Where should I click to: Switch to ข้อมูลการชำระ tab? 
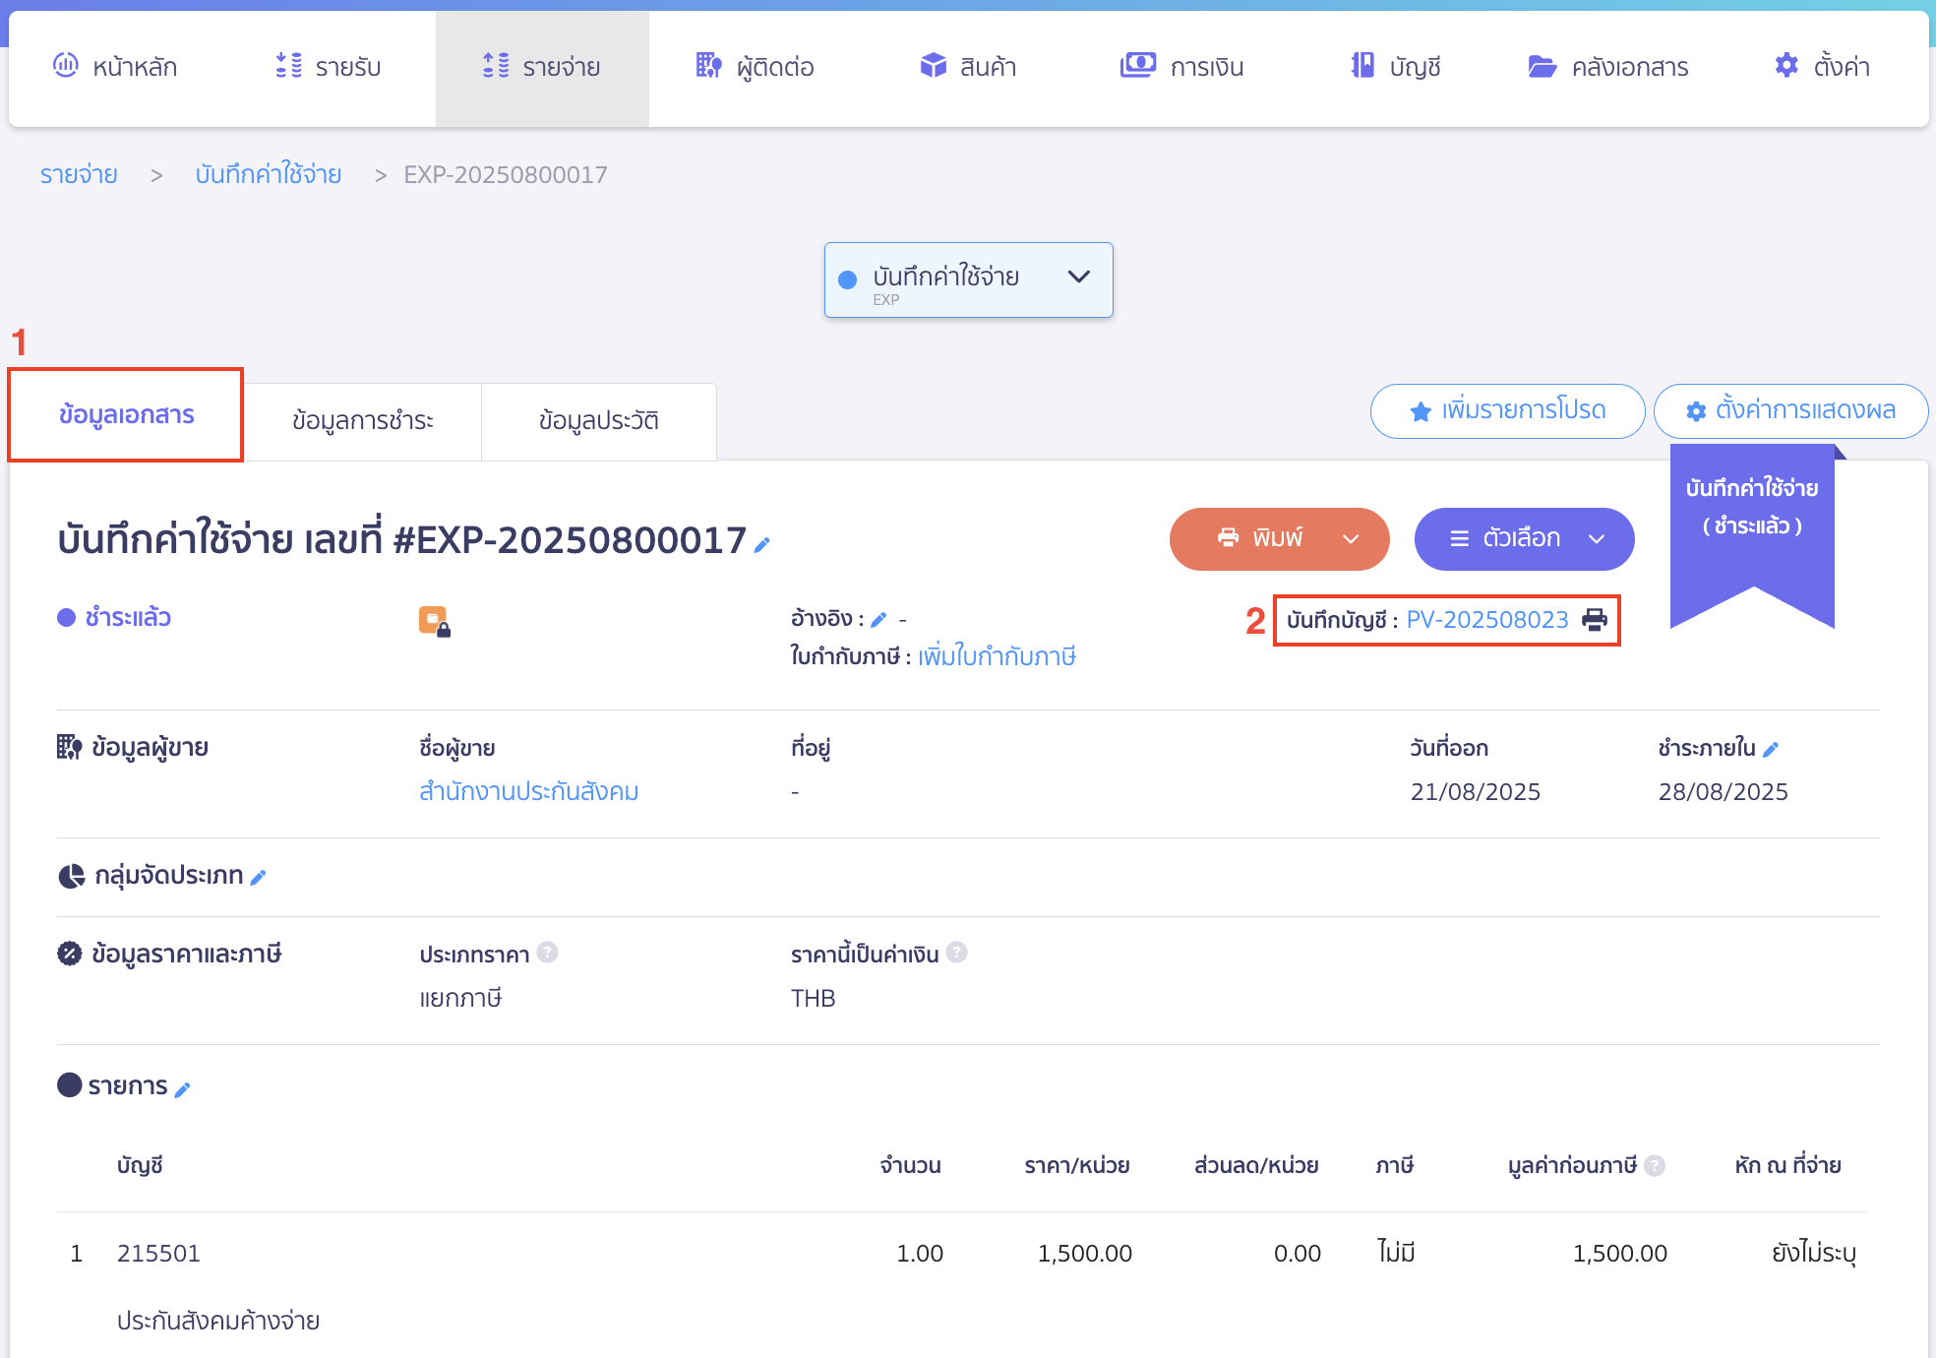(362, 421)
